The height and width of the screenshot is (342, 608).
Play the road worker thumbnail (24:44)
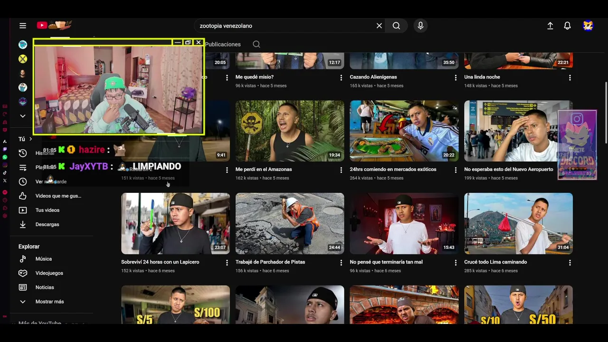(290, 223)
